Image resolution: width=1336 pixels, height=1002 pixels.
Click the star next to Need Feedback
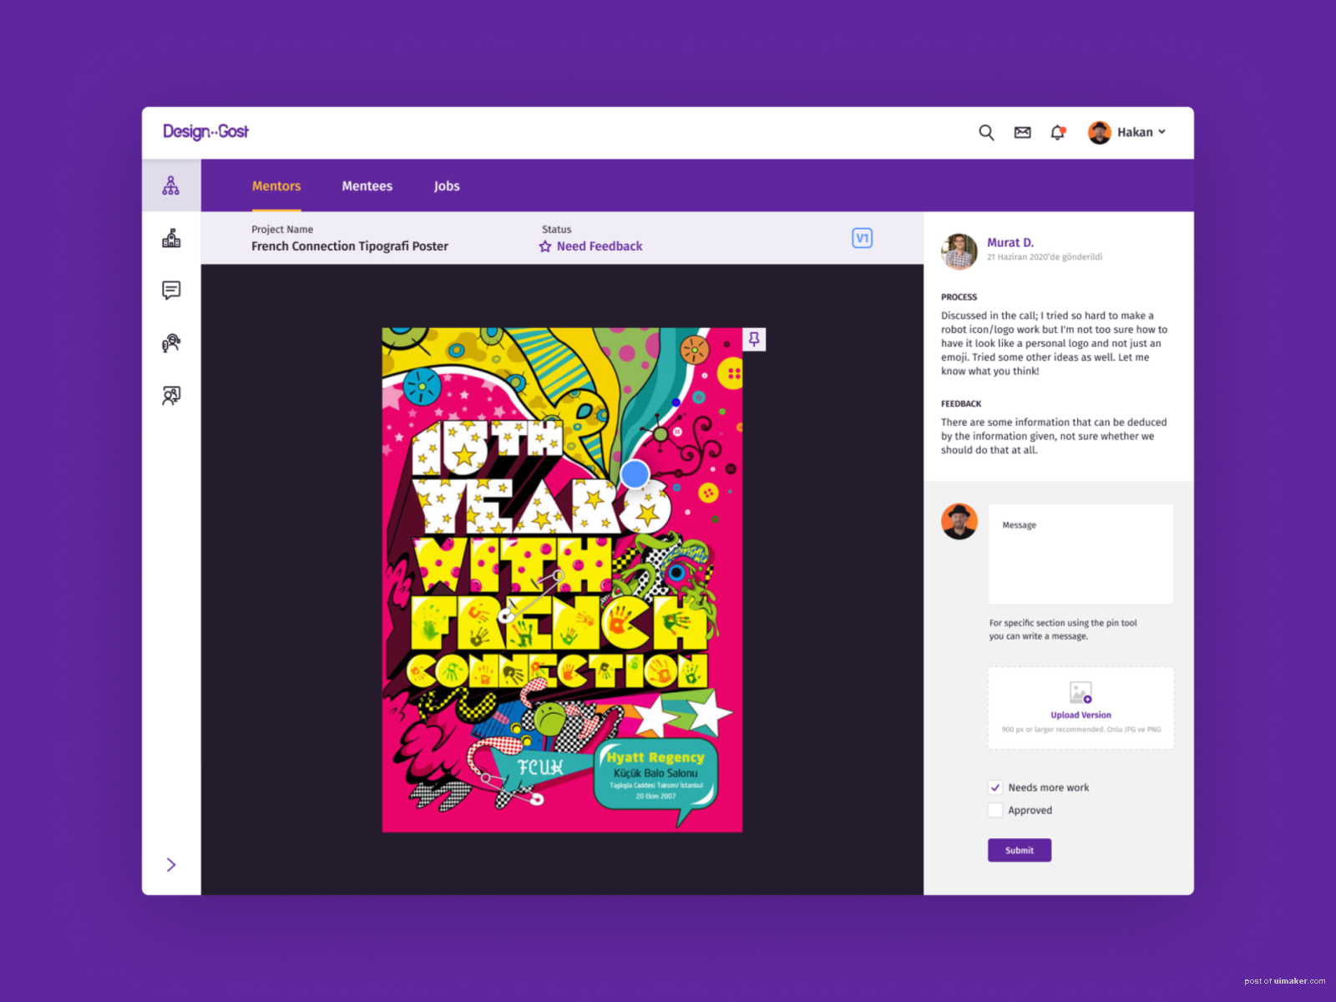(x=545, y=246)
